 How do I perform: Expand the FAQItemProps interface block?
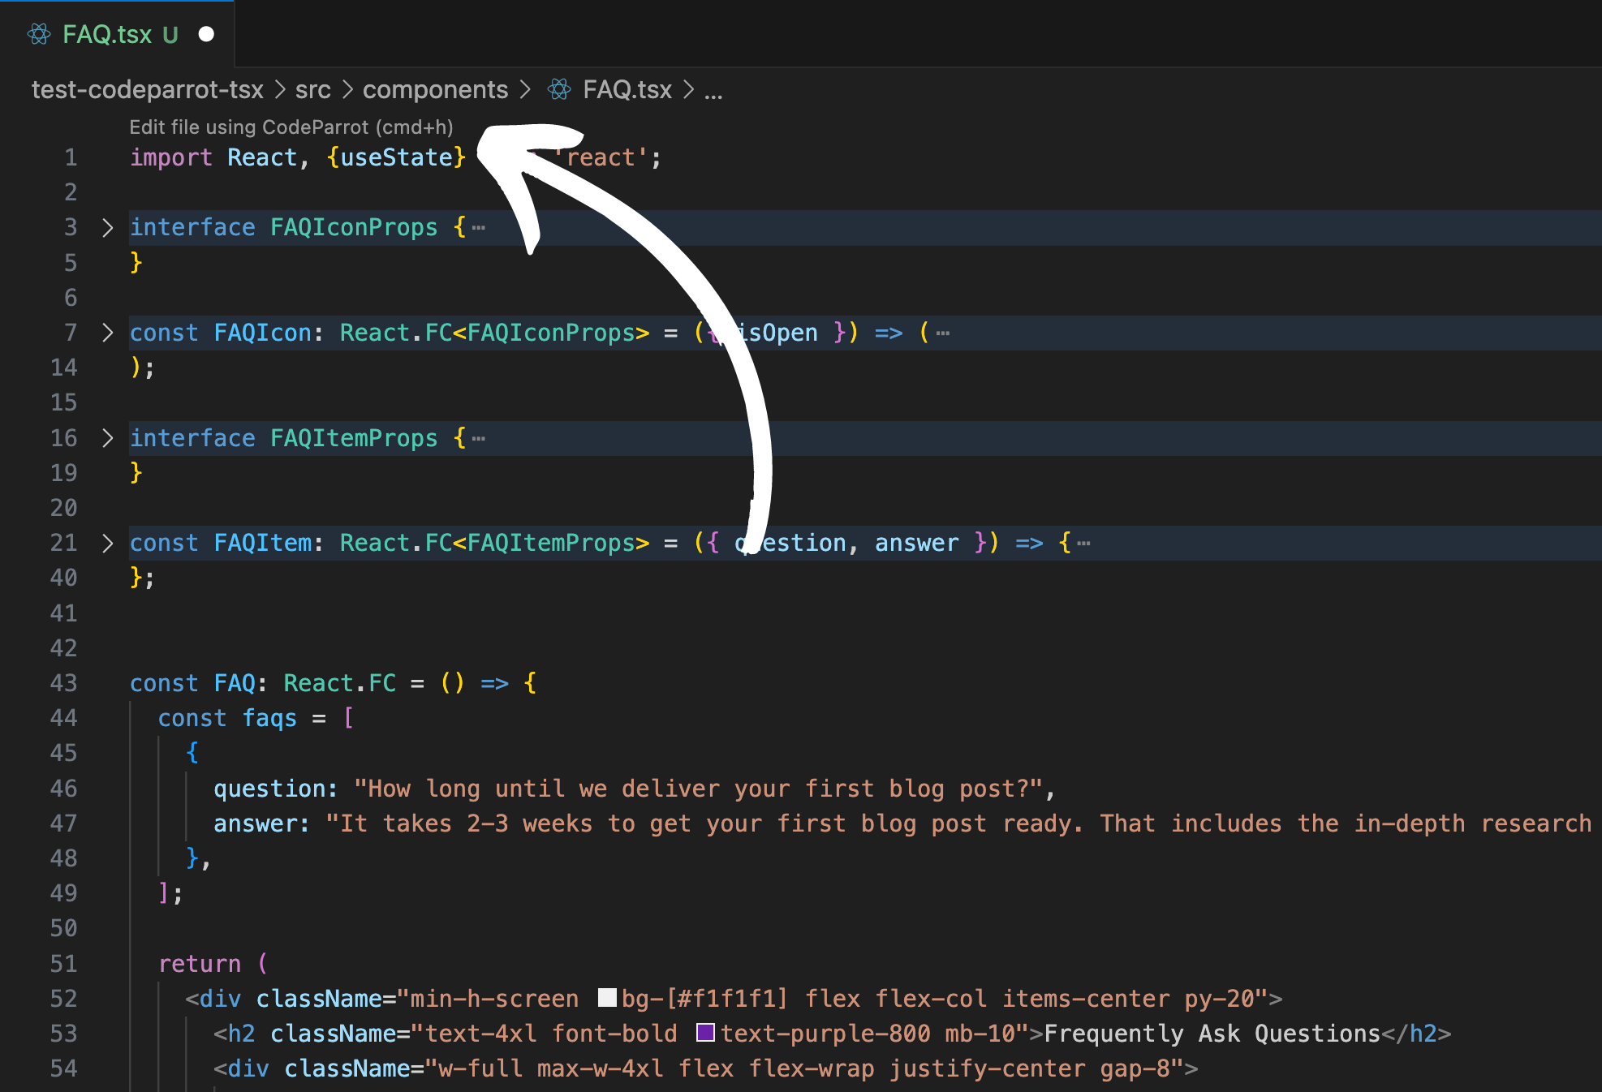coord(100,436)
